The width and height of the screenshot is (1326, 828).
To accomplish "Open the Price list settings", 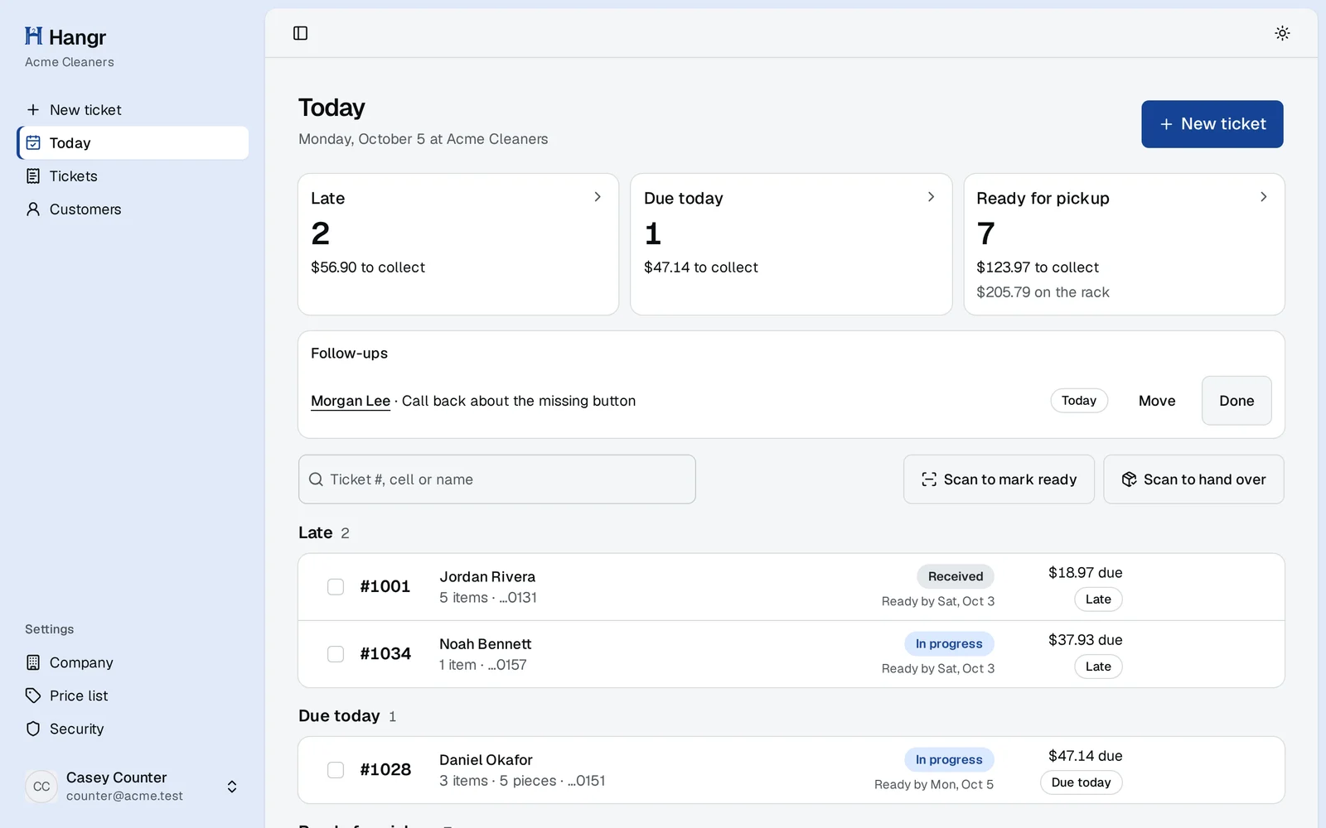I will coord(133,696).
